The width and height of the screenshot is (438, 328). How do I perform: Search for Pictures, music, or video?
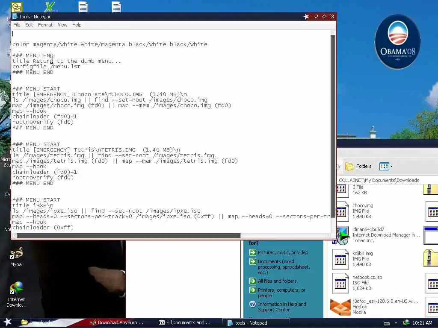(283, 252)
